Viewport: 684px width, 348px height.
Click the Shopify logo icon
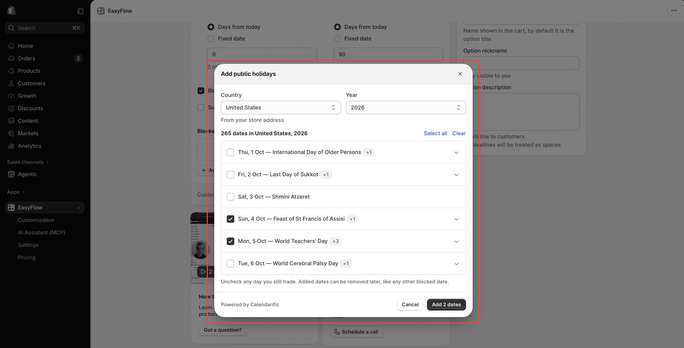pyautogui.click(x=11, y=10)
